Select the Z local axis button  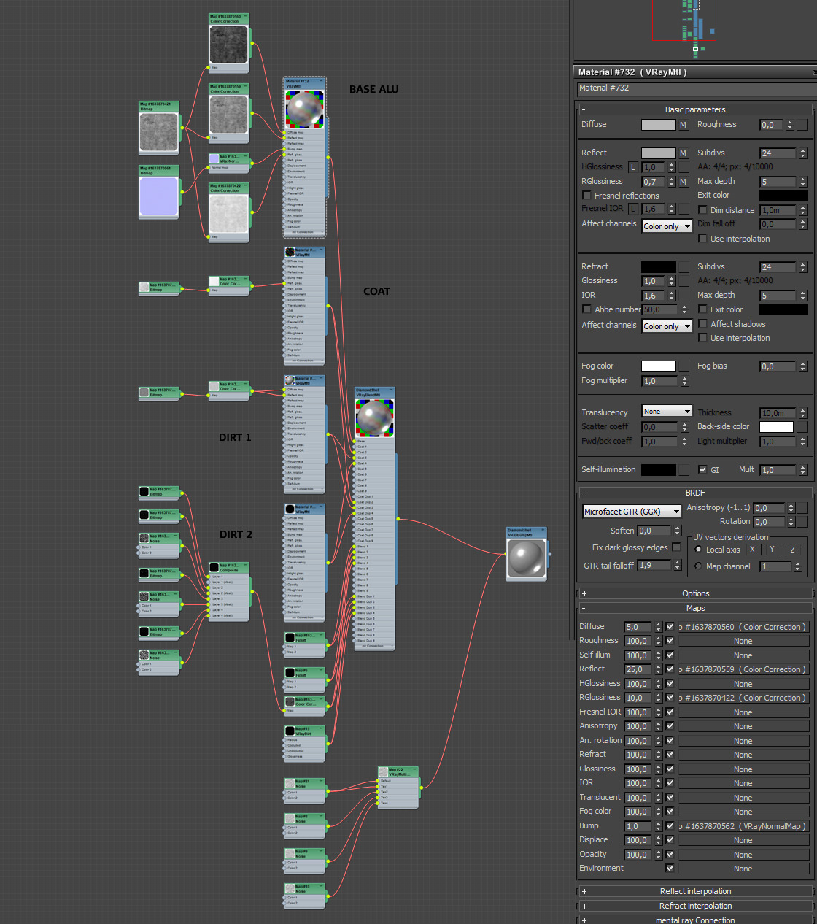[x=792, y=550]
